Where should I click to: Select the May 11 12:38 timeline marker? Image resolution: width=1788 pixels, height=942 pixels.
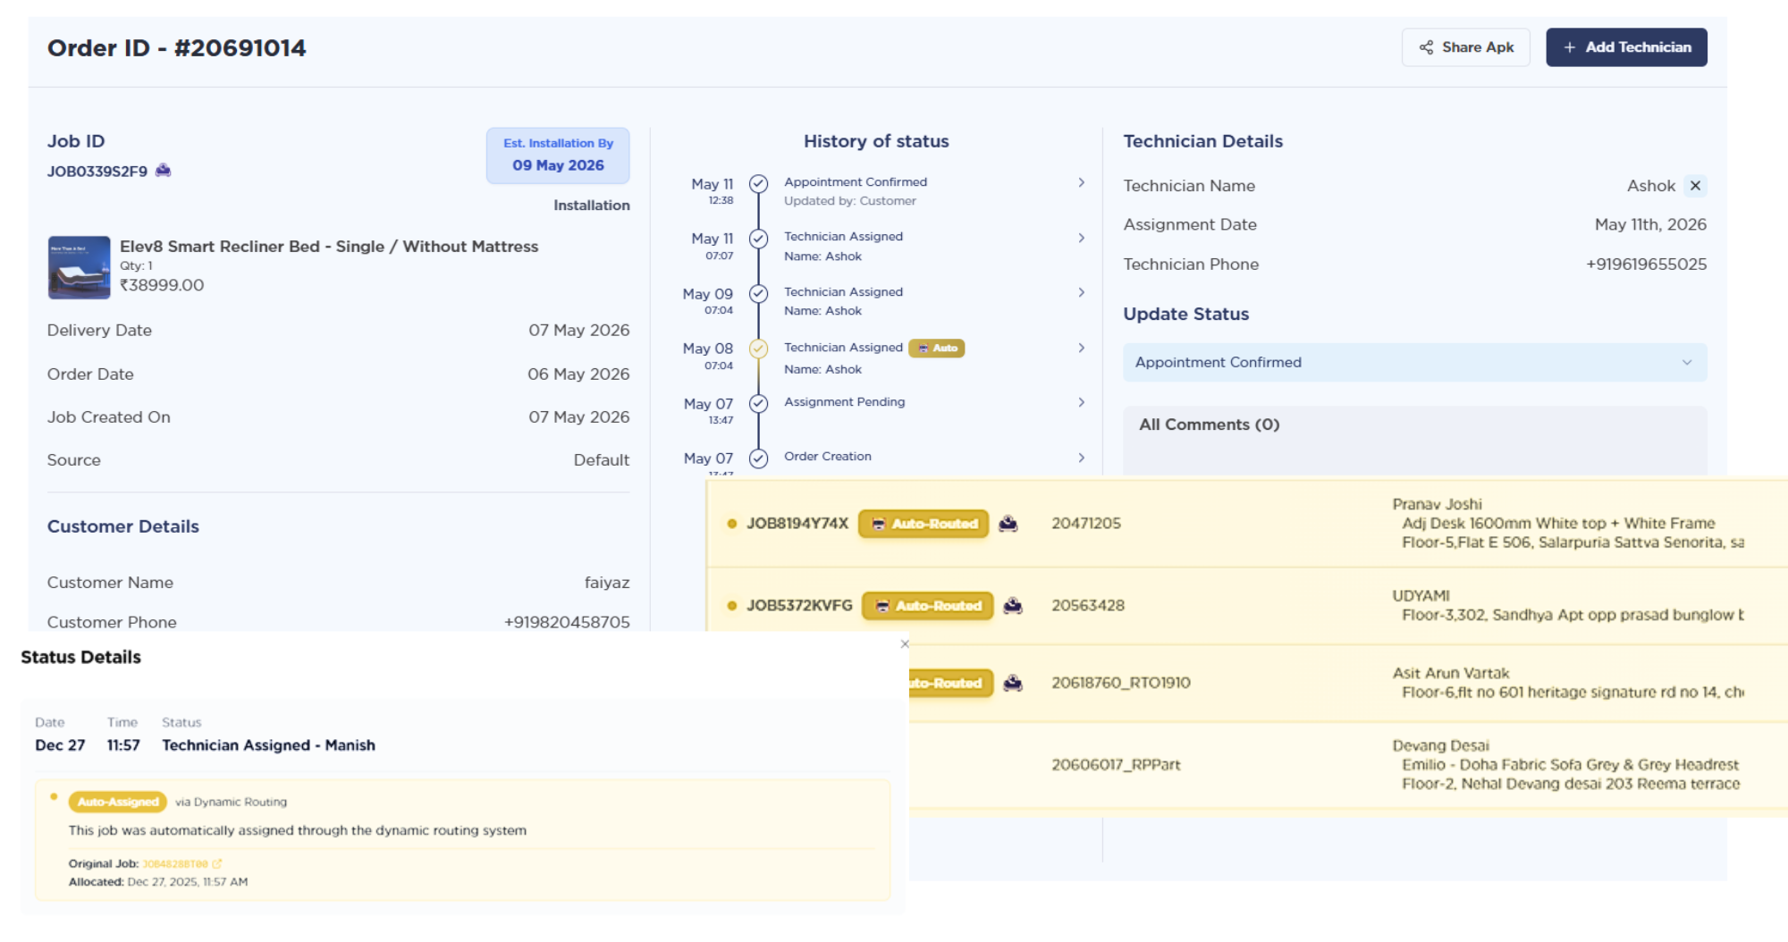(758, 183)
